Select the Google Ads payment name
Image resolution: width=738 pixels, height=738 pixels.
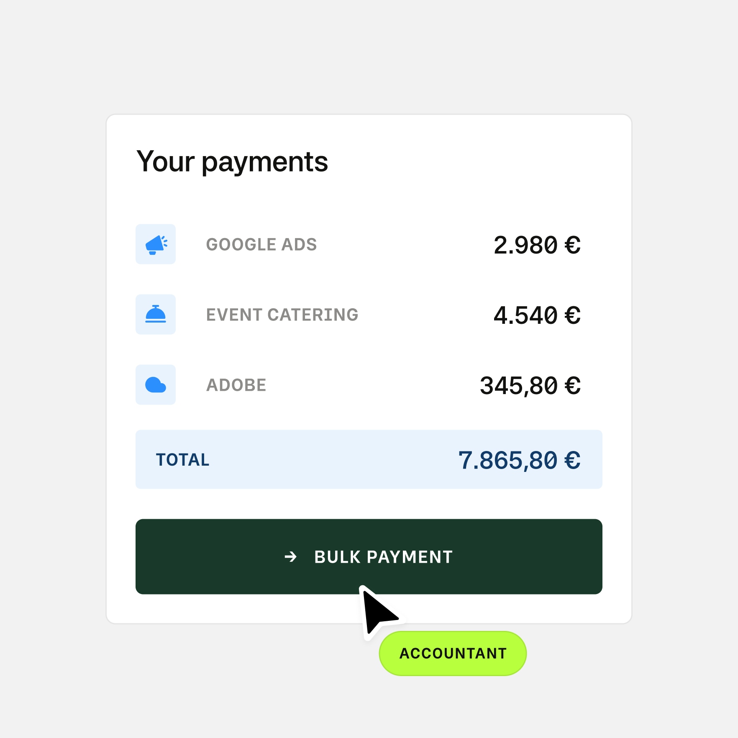point(261,245)
